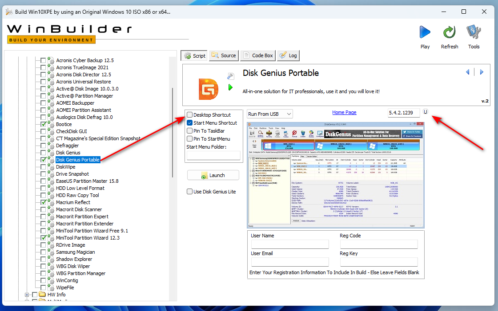Click script icon beside RDrive Image
498x311 pixels.
[51, 245]
